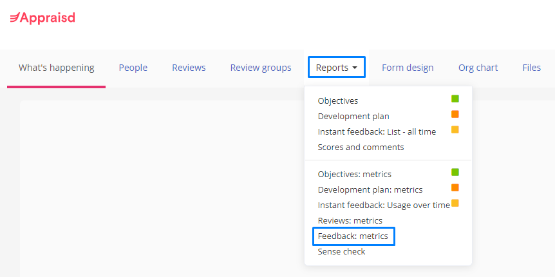Open the Files tab
This screenshot has width=555, height=277.
click(531, 68)
